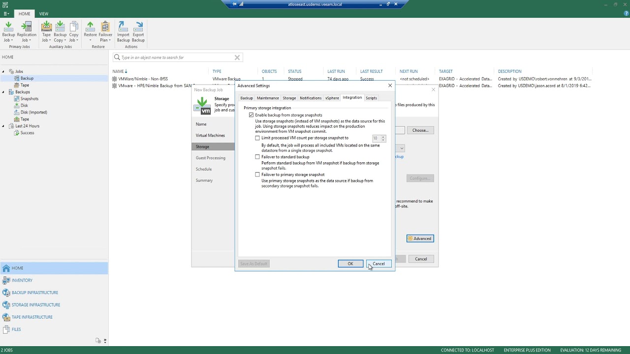This screenshot has width=630, height=354.
Task: Open the Notifications tab
Action: pyautogui.click(x=311, y=98)
